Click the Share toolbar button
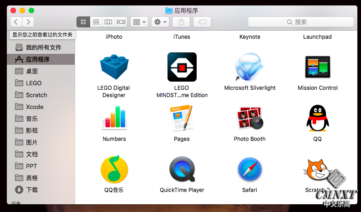 point(181,22)
